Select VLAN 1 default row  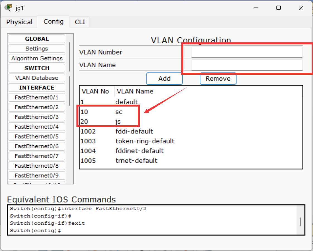click(191, 102)
